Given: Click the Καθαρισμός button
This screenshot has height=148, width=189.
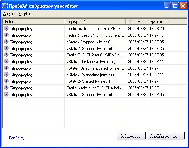Looking at the screenshot, I should click(x=131, y=136).
